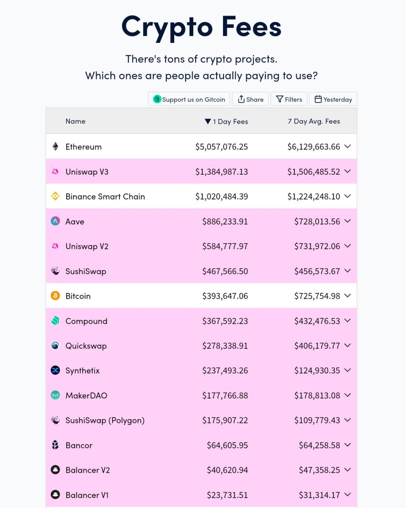Click the Binance Smart Chain logo icon
The image size is (406, 508).
(56, 196)
